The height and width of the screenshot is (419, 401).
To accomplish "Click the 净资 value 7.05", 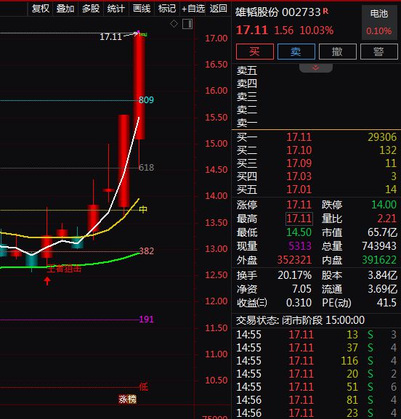I will point(301,289).
